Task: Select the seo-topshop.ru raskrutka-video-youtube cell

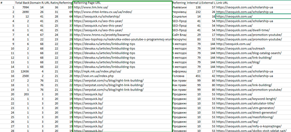Action: point(122,39)
